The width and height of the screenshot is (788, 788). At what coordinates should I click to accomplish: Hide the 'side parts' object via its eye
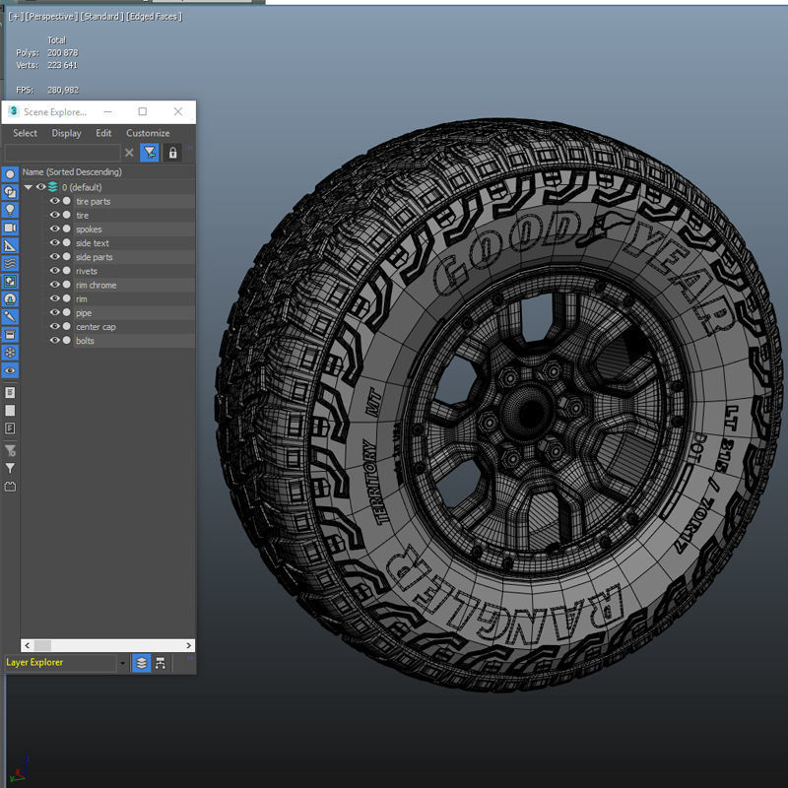click(54, 256)
